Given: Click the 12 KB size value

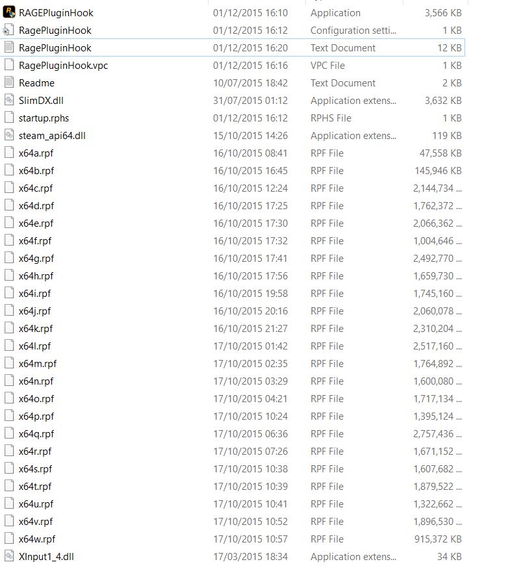Looking at the screenshot, I should tap(450, 48).
